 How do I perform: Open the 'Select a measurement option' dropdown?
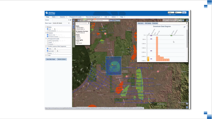point(172,20)
